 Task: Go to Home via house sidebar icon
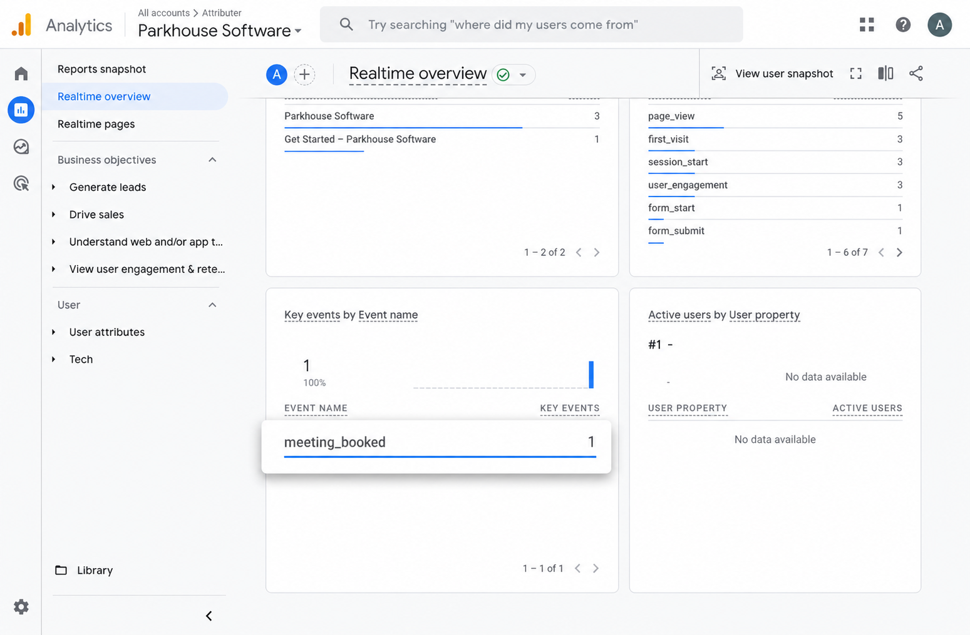pyautogui.click(x=21, y=74)
